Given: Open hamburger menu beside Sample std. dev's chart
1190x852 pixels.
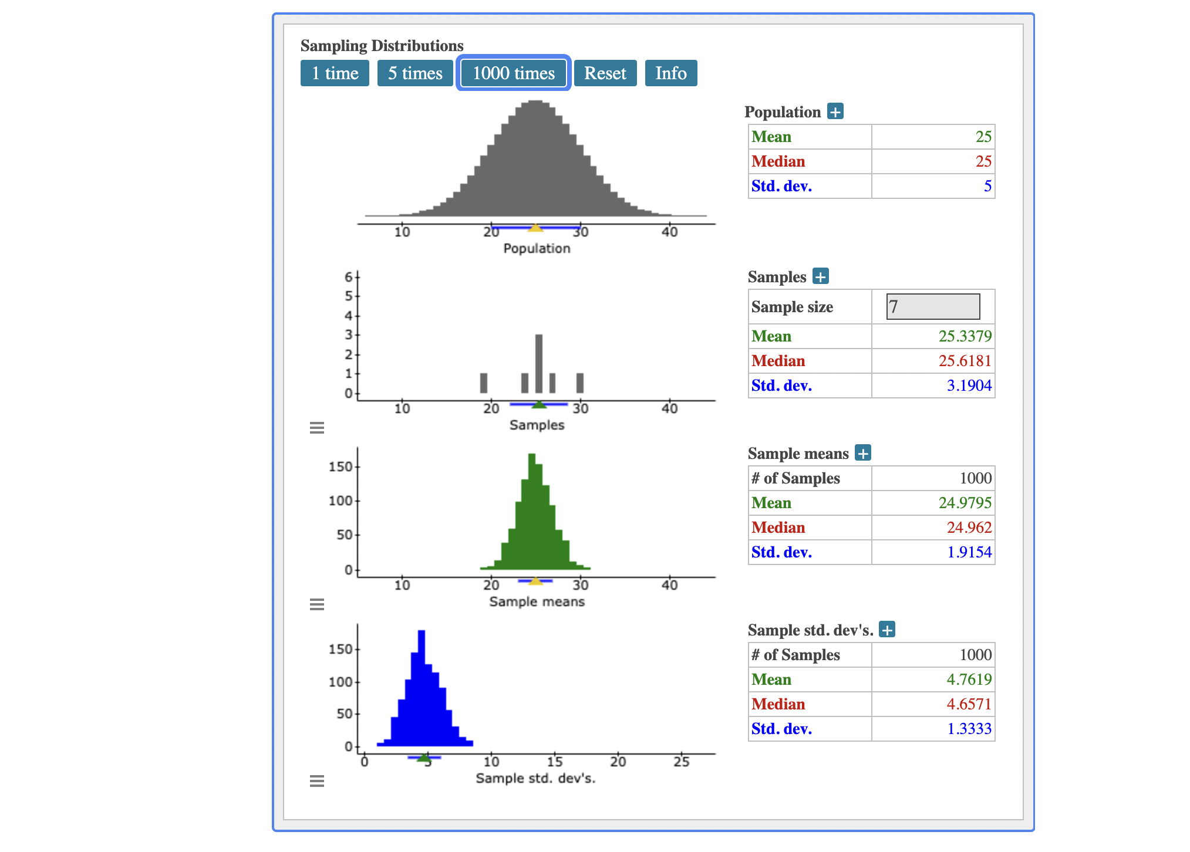Looking at the screenshot, I should pyautogui.click(x=317, y=781).
